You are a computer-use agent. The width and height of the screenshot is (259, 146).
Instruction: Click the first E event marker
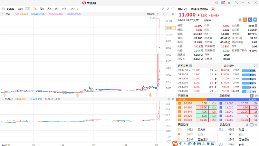(x=4, y=95)
